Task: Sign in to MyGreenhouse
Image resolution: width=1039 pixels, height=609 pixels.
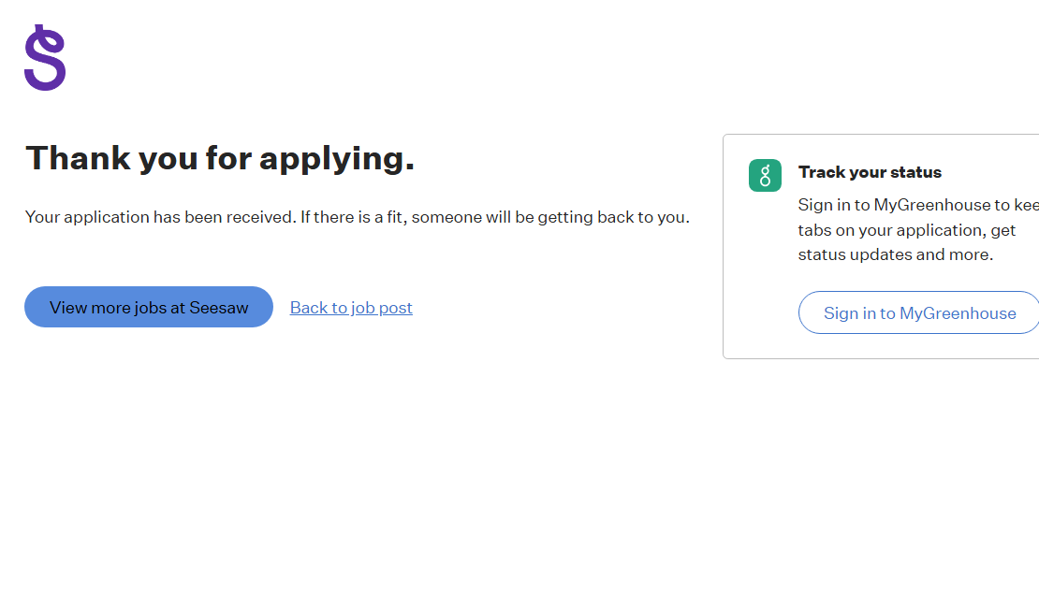Action: [x=919, y=313]
